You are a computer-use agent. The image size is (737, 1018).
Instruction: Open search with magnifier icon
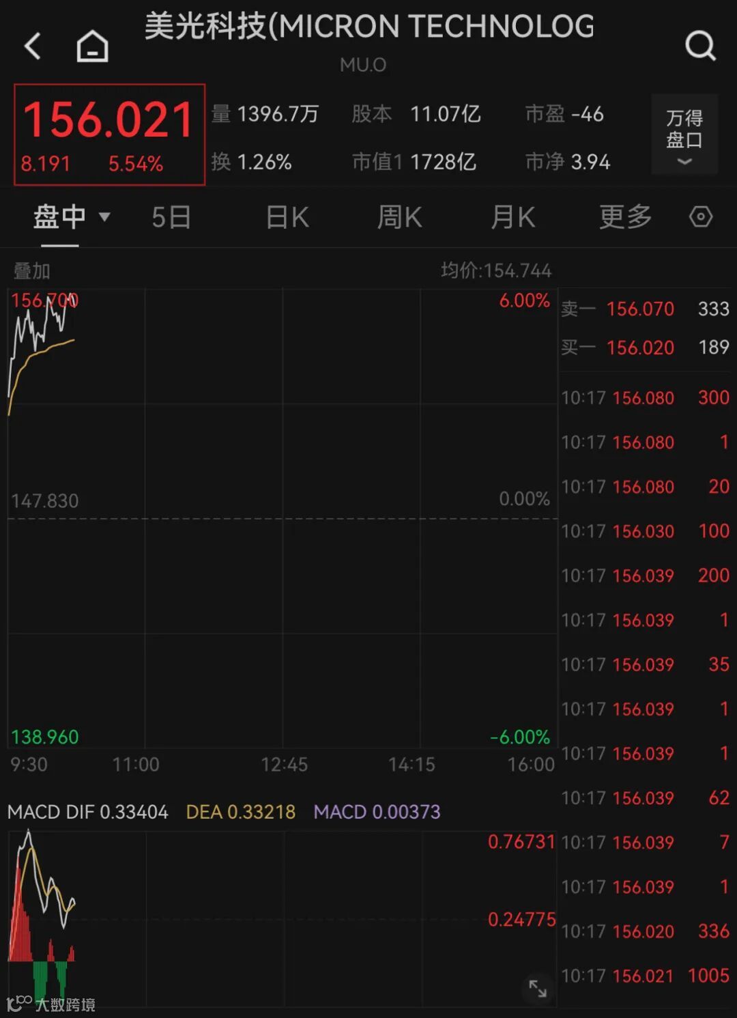click(700, 46)
